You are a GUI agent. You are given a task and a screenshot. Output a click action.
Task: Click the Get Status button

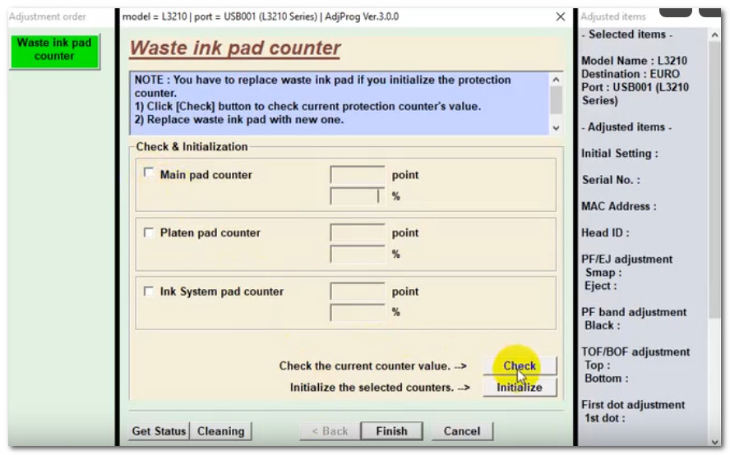pos(159,431)
